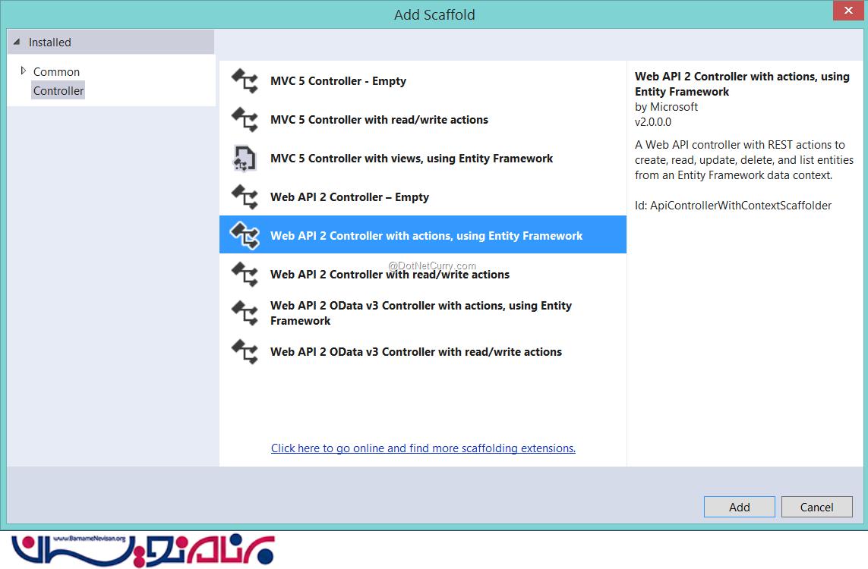The image size is (868, 569).
Task: Select Web API 2 Controller – Empty
Action: [x=423, y=196]
